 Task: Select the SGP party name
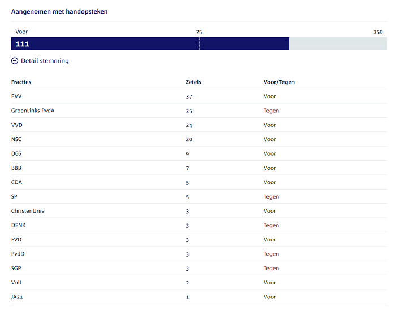pyautogui.click(x=16, y=268)
